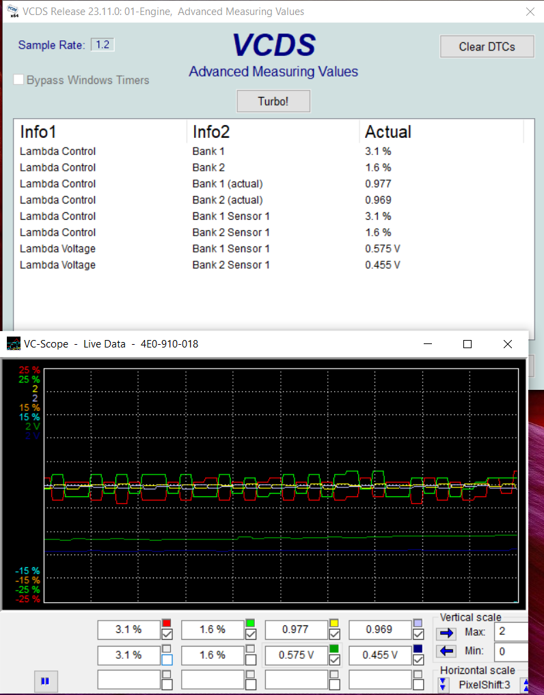Minimize the VC-Scope window

tap(428, 344)
